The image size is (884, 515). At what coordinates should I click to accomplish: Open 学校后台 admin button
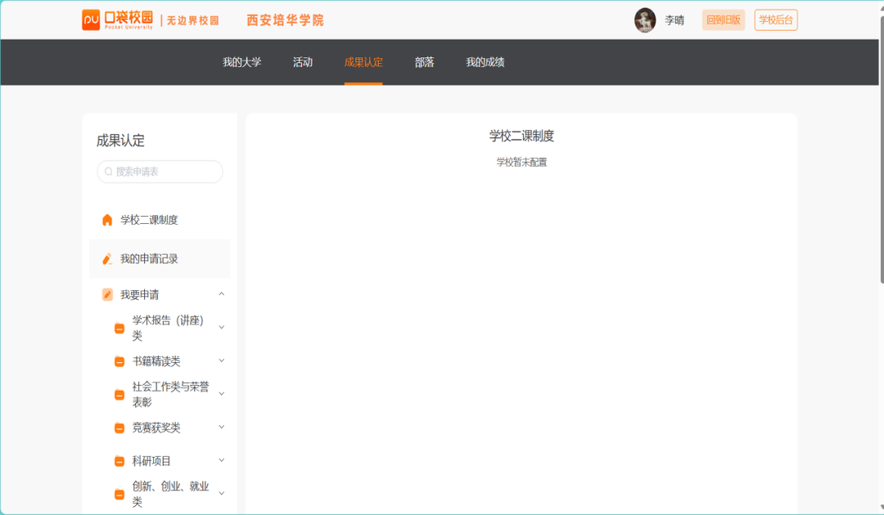(776, 20)
